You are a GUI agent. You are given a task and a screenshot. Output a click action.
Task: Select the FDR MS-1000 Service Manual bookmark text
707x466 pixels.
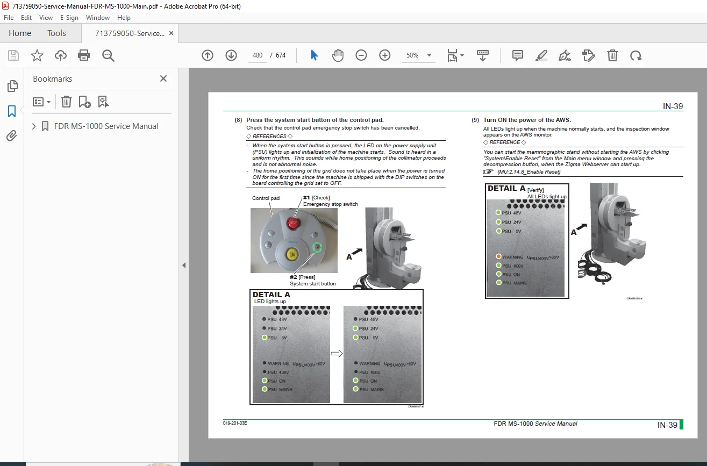click(x=106, y=126)
